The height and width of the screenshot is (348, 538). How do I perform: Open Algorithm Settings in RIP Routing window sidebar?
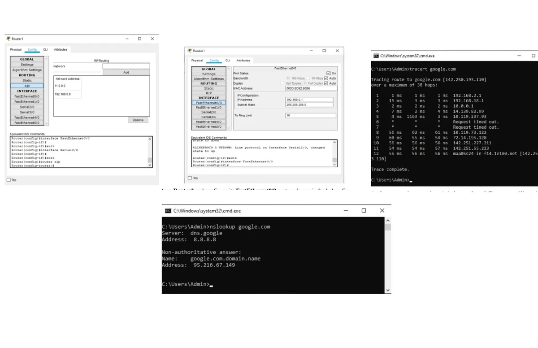point(27,70)
